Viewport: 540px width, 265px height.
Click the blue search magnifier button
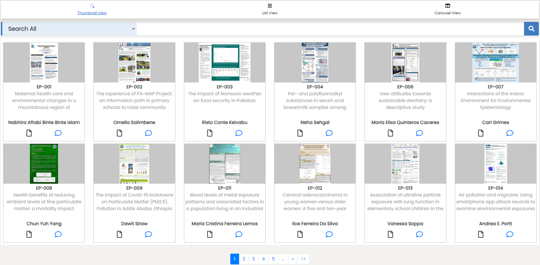click(x=531, y=29)
